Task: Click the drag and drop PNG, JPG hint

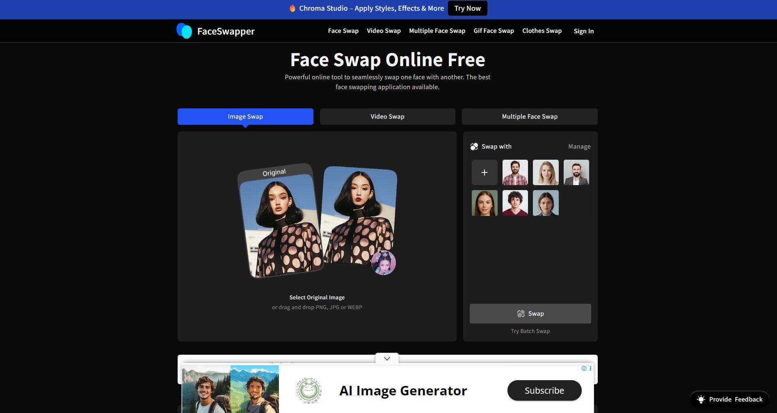Action: point(317,307)
